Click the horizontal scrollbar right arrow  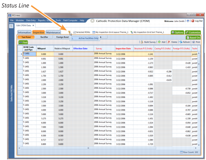pyautogui.click(x=196, y=148)
